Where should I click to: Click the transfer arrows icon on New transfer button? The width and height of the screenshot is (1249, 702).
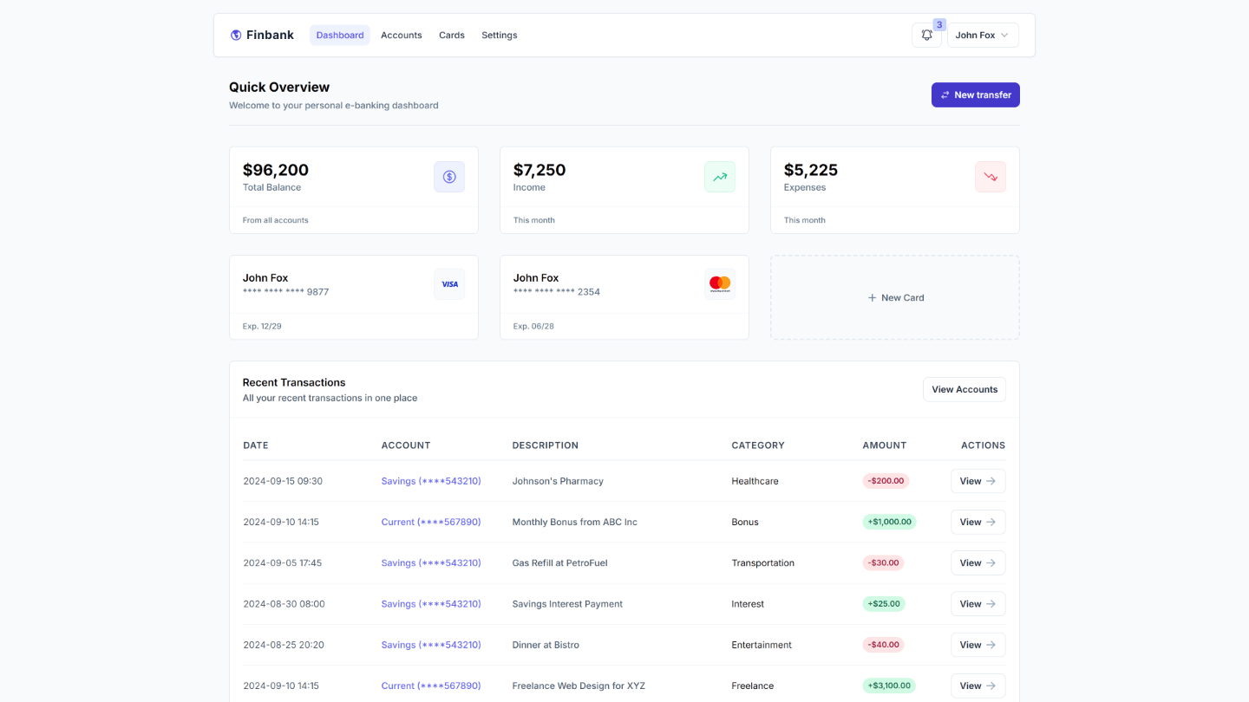[x=945, y=94]
